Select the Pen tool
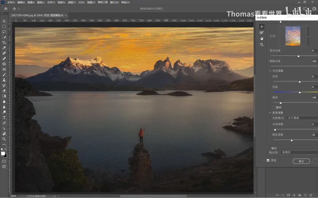Screen dimensions: 318x198 [4, 123]
